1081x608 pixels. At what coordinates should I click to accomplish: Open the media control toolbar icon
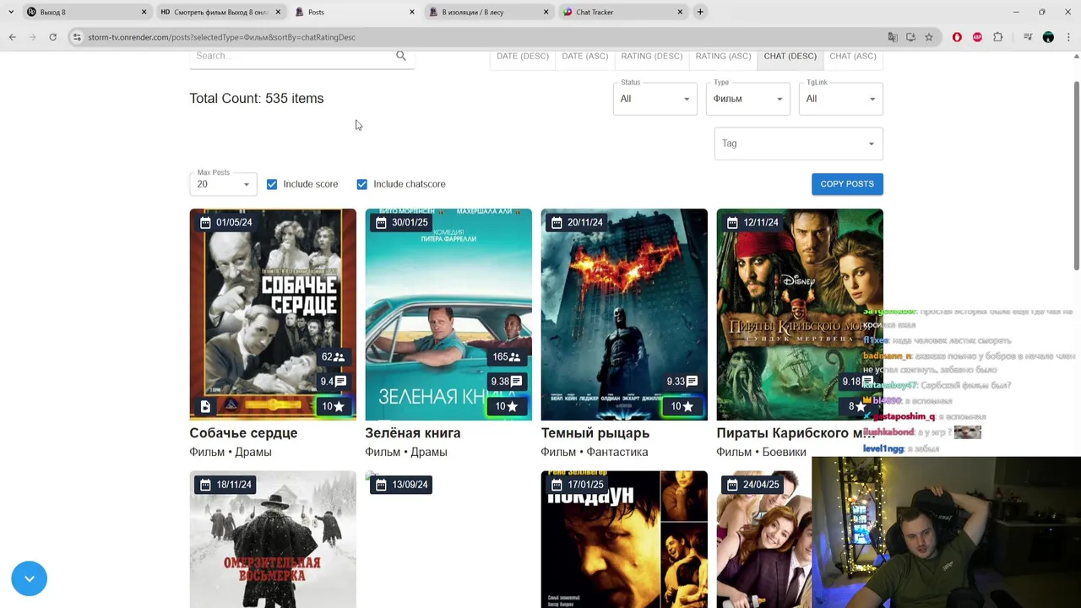tap(1028, 37)
